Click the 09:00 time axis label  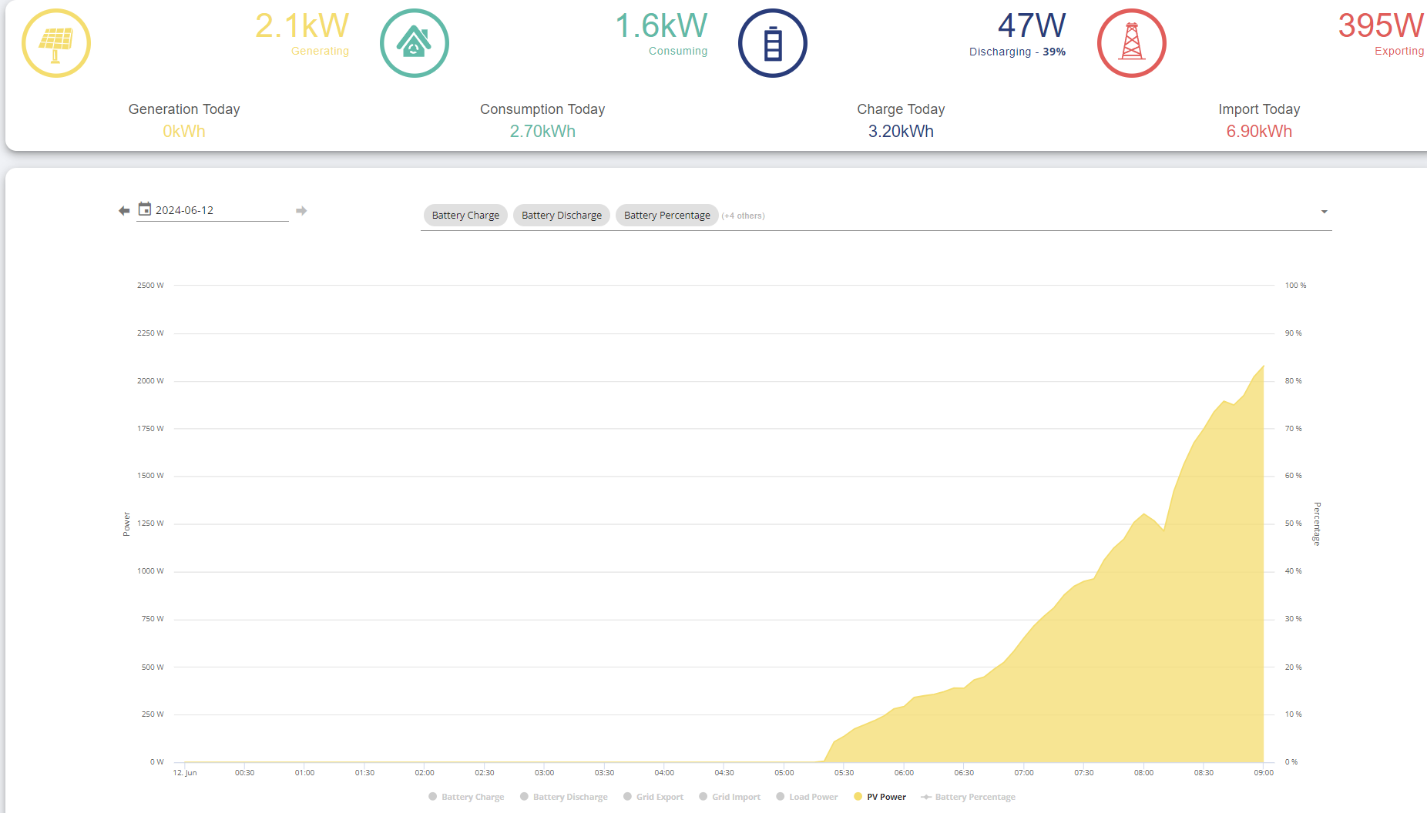pyautogui.click(x=1264, y=772)
